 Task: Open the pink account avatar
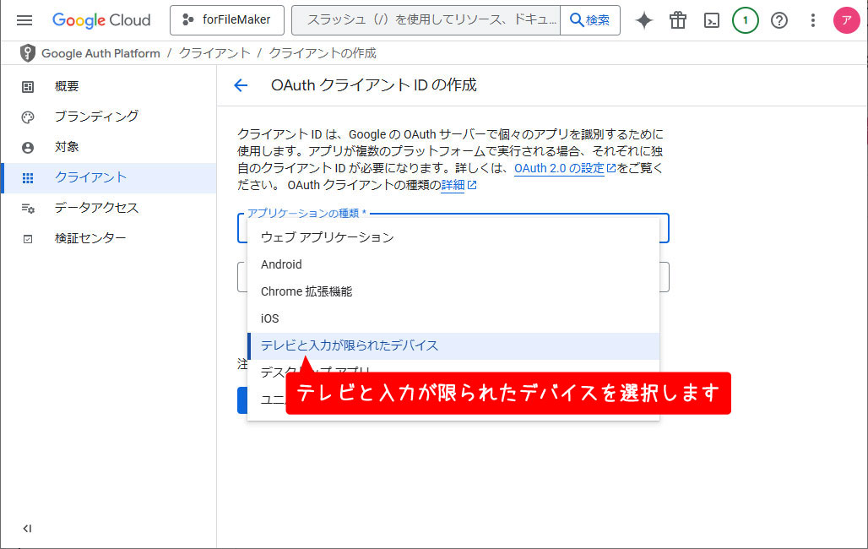[x=846, y=20]
